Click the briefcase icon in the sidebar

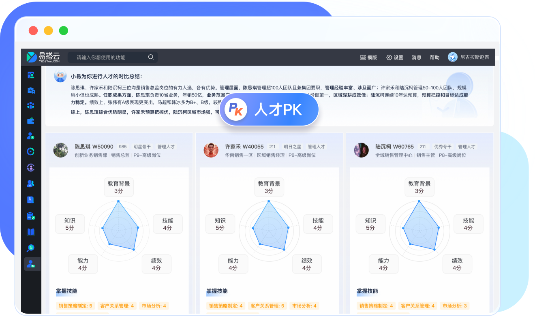click(x=31, y=90)
